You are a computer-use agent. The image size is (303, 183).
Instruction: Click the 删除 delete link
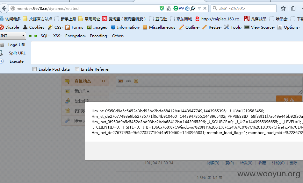pos(293,163)
